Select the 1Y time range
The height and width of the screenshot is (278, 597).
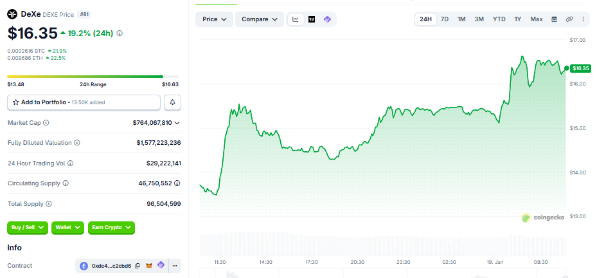pos(518,19)
